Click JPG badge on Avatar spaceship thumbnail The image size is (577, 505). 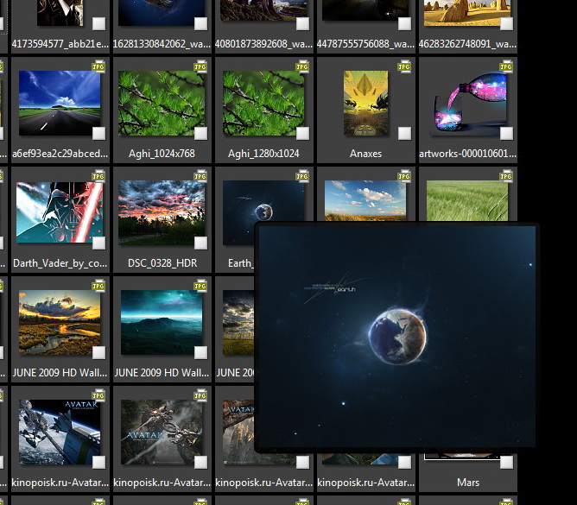coord(98,395)
